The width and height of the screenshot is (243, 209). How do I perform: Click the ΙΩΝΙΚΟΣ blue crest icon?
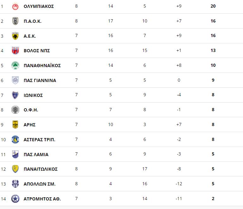(15, 95)
